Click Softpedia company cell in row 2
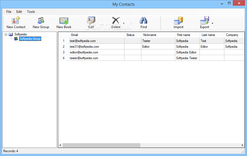Viewport: 247px width, 156px height. coord(234,47)
